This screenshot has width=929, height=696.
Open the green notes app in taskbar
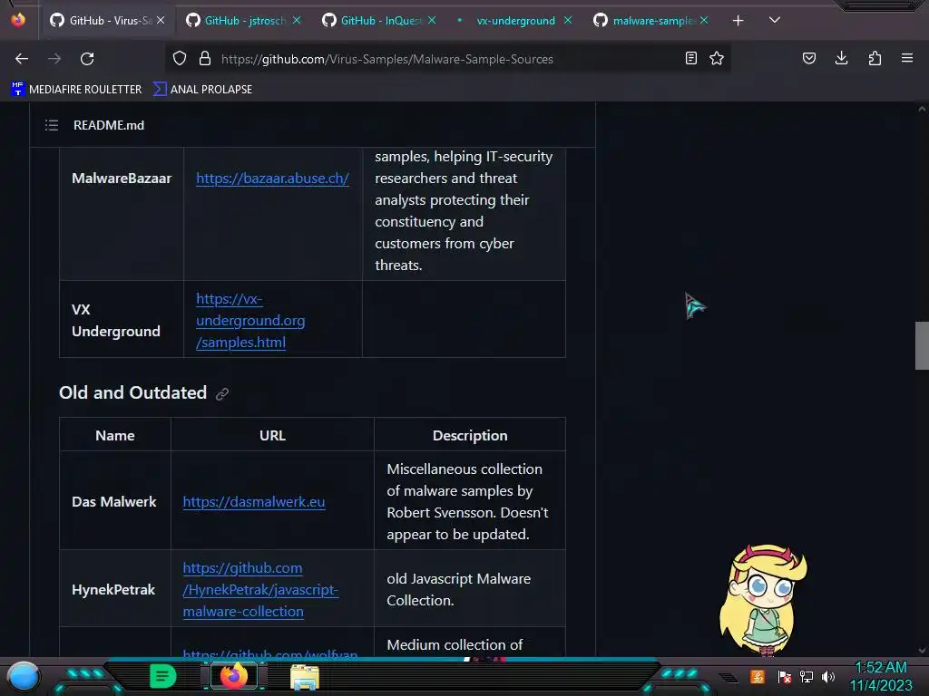163,676
